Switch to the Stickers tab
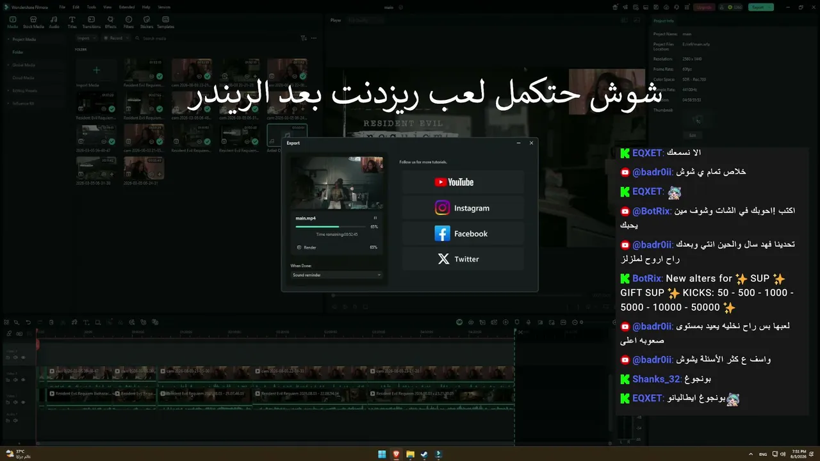820x461 pixels. click(147, 22)
